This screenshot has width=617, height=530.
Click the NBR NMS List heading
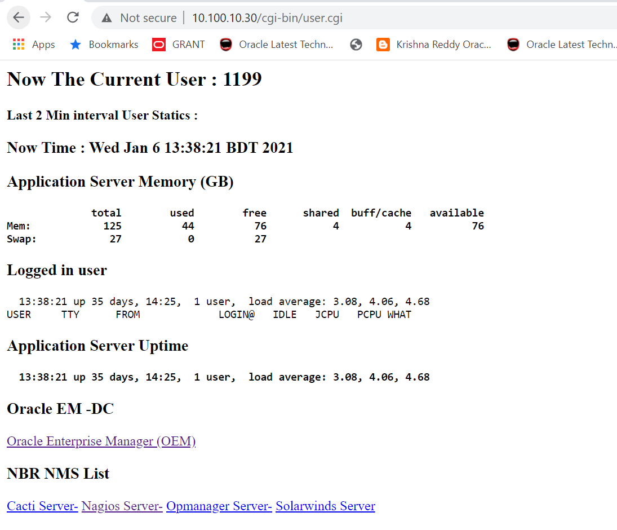(58, 473)
